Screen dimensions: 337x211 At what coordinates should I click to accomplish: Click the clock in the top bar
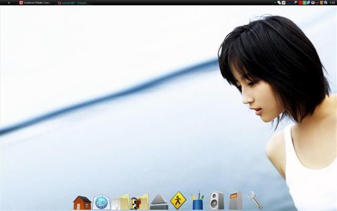(332, 3)
